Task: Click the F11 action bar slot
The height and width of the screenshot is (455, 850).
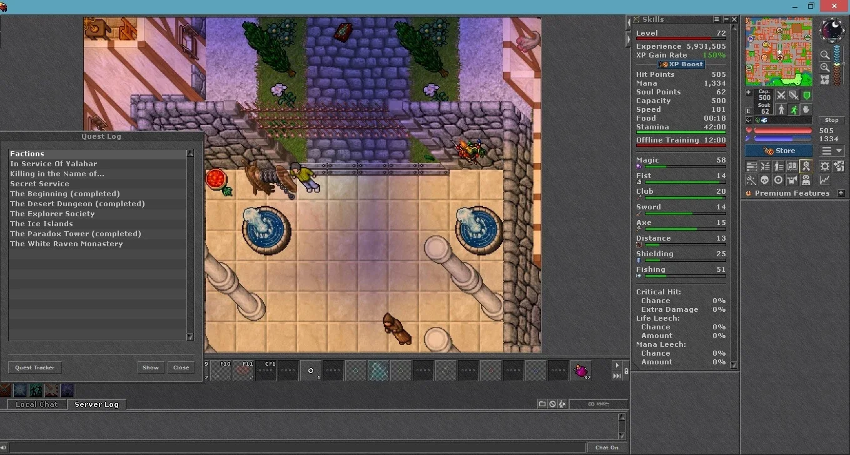Action: click(x=243, y=371)
